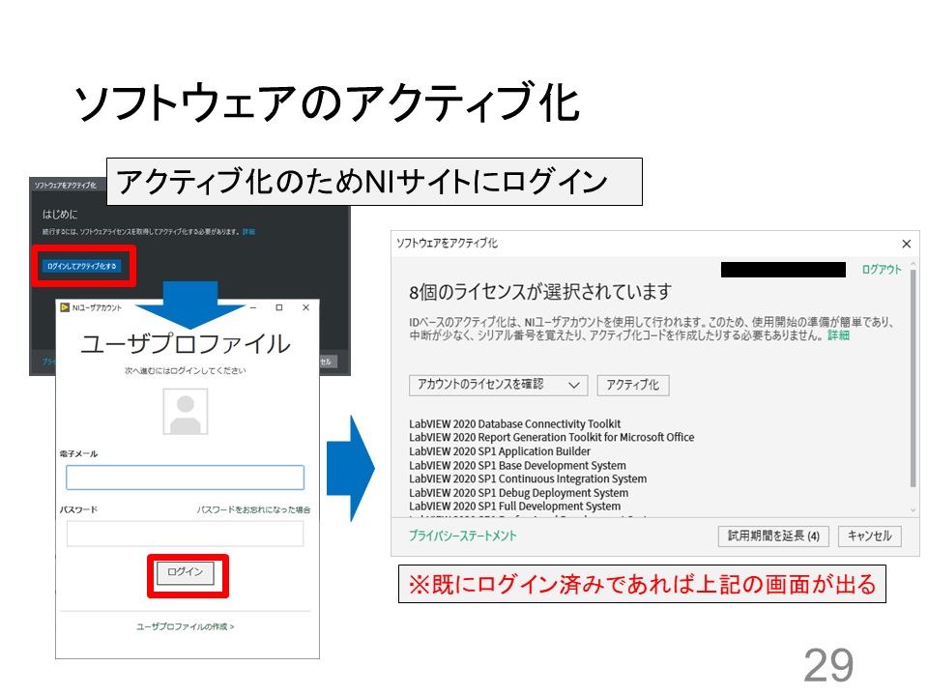Click the license list scrollbar thumb
The height and width of the screenshot is (696, 928).
pos(913,379)
